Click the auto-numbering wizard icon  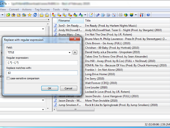pyautogui.click(x=114, y=15)
